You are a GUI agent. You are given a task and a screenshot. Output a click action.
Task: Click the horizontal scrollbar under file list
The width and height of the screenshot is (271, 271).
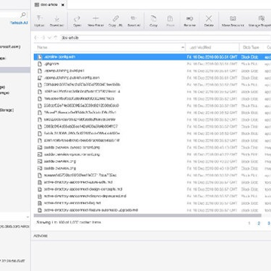tap(148, 215)
